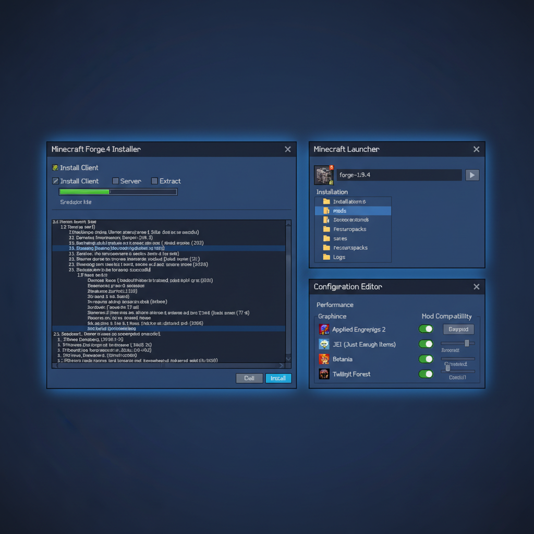This screenshot has height=534, width=534.
Task: Select the first Installation list folder entry
Action: 353,201
